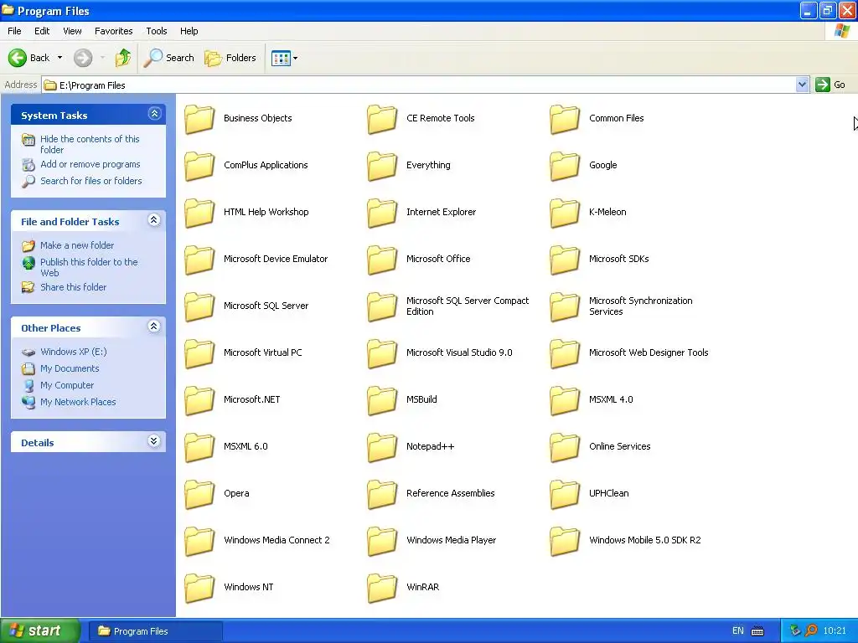Click Share this folder link
Screen dimensions: 858x643
click(74, 287)
